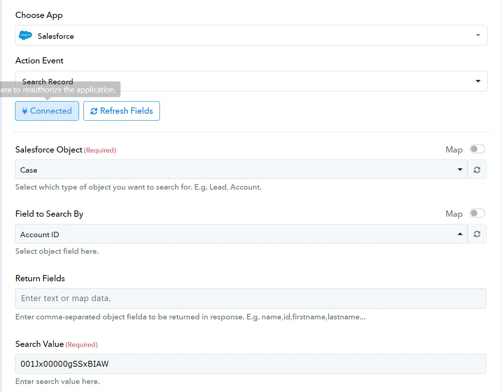Image resolution: width=502 pixels, height=392 pixels.
Task: Click the Search Value label
Action: (x=40, y=344)
